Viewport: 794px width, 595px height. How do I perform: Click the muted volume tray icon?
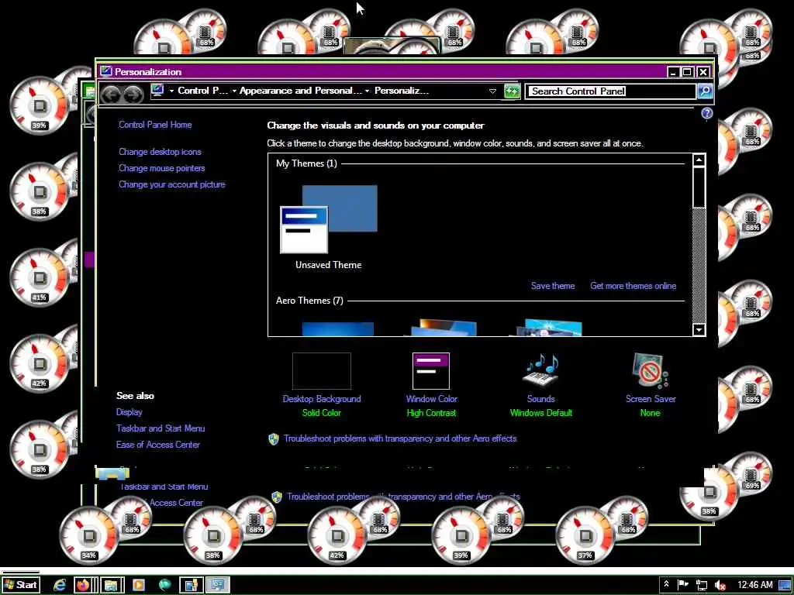pyautogui.click(x=720, y=585)
